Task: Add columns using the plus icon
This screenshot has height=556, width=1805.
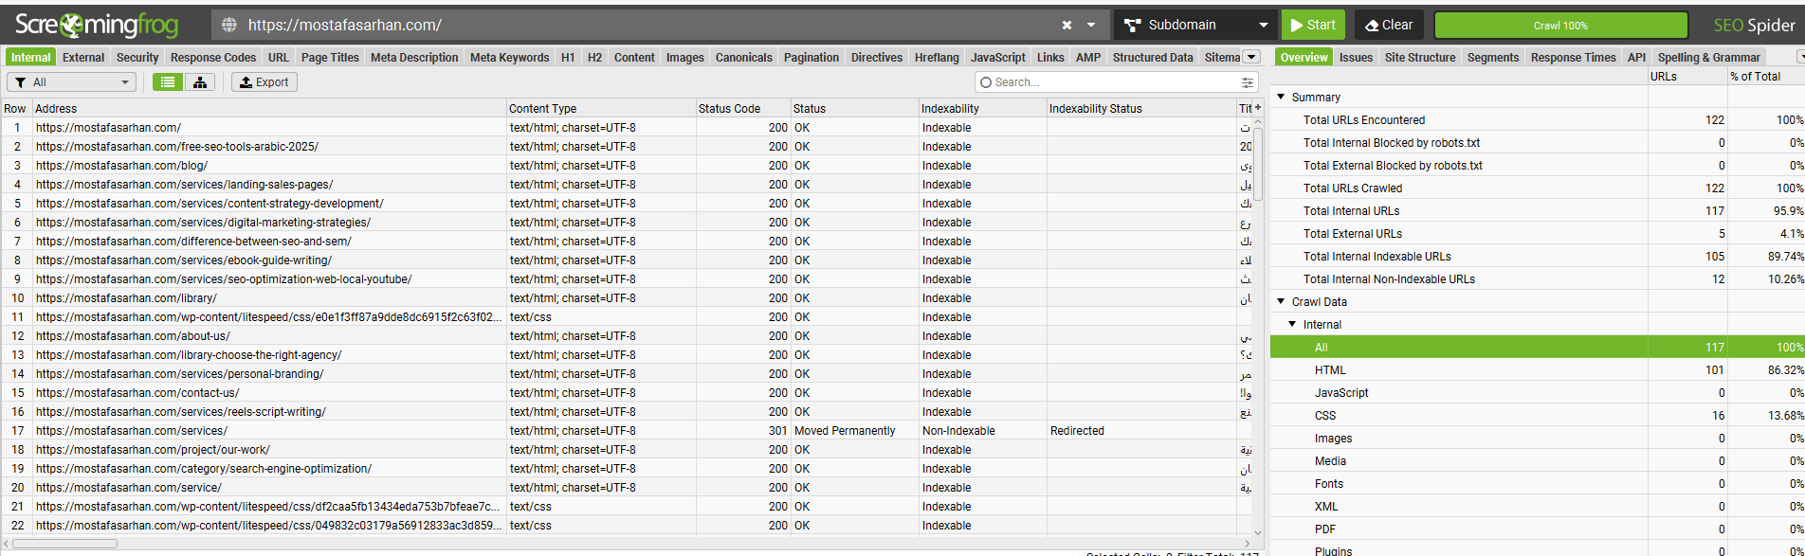Action: [1257, 108]
